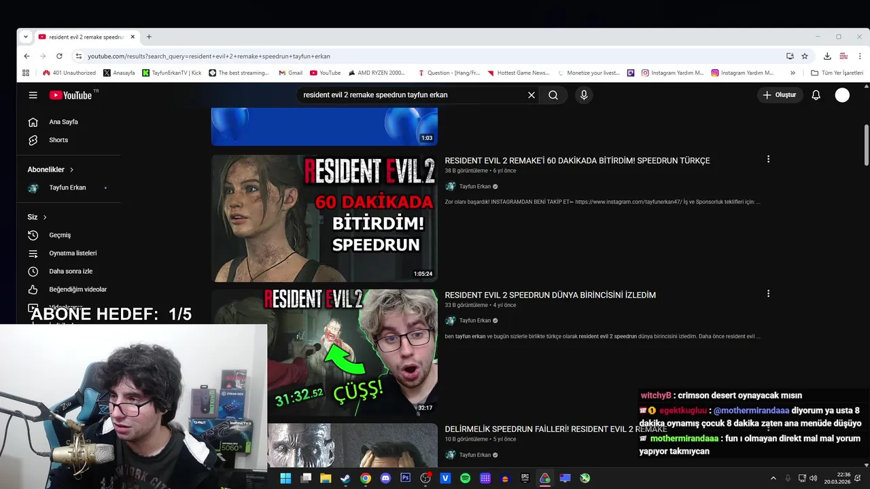
Task: Click the page vertical scrollbar thumb
Action: 866,144
